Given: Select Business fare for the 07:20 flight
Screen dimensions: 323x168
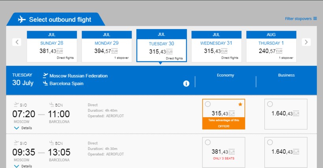Looking at the screenshot, I should pyautogui.click(x=270, y=104).
